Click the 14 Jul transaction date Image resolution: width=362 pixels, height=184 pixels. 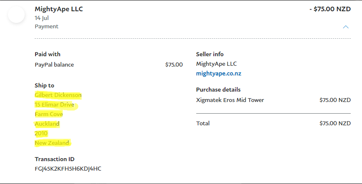pyautogui.click(x=42, y=18)
